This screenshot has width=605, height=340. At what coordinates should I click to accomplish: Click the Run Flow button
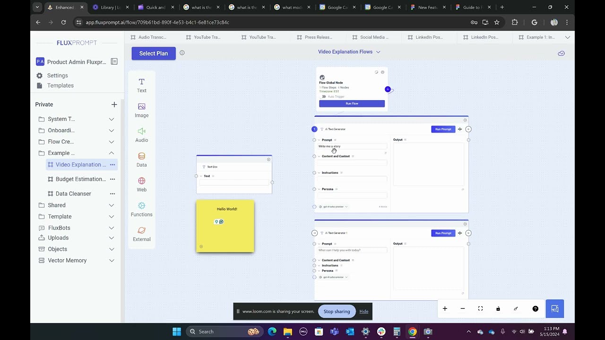352,103
